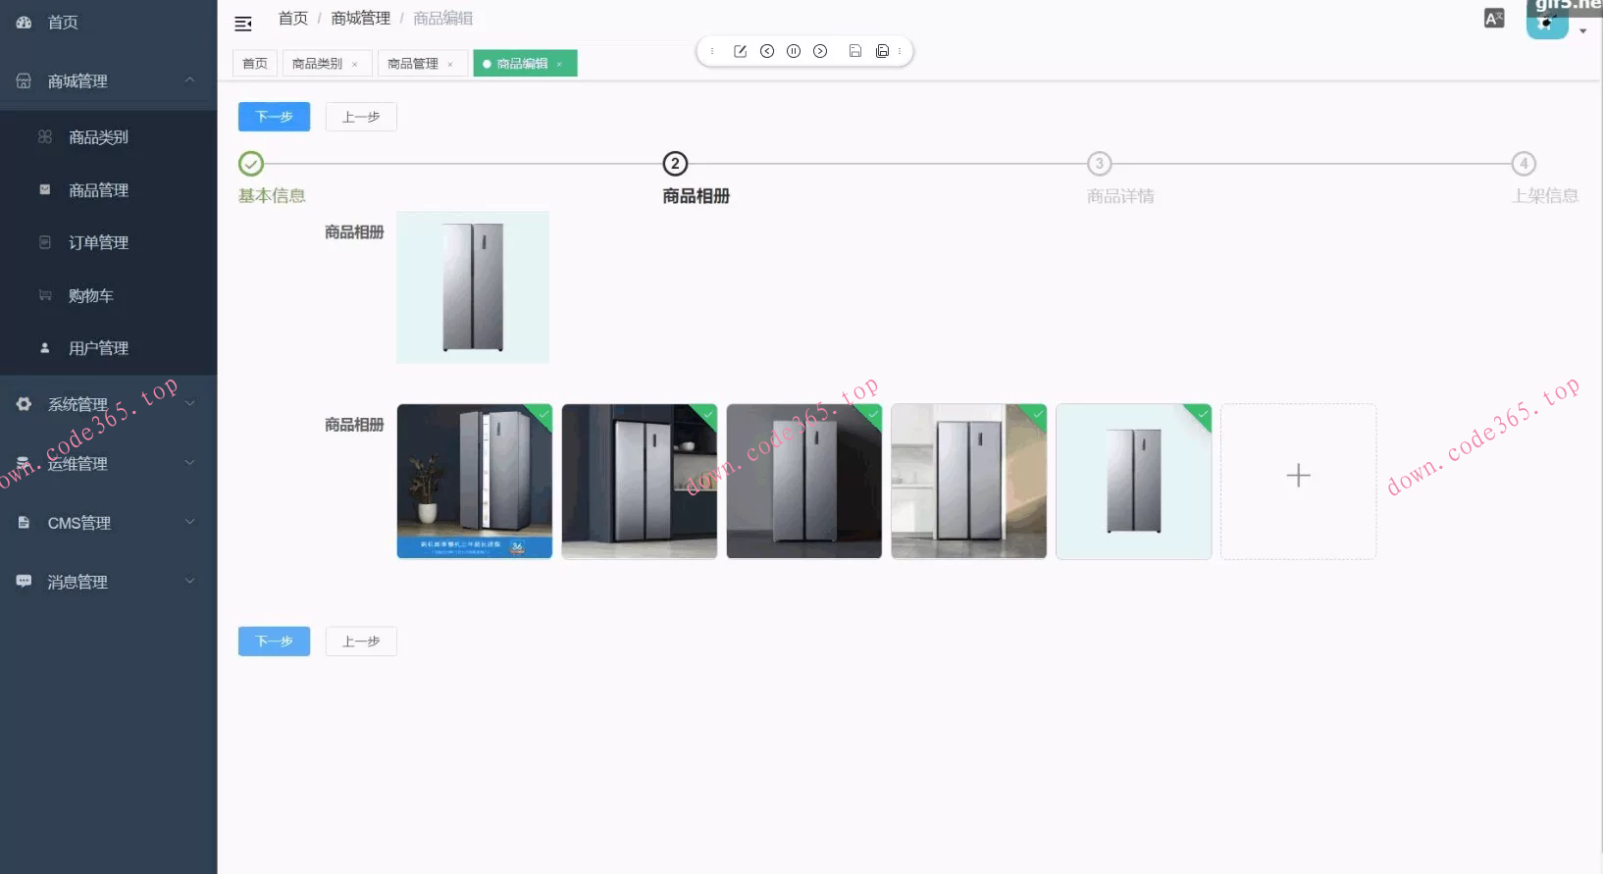Close the 商品管理 tab
This screenshot has height=874, width=1603.
pos(450,65)
